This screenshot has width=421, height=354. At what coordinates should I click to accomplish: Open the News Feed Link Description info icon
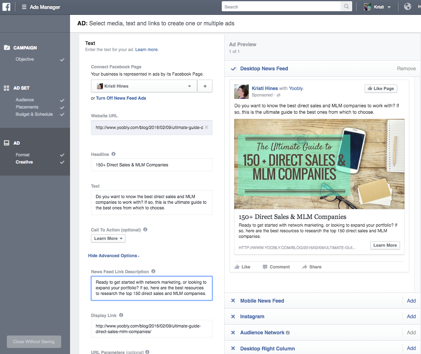(153, 271)
